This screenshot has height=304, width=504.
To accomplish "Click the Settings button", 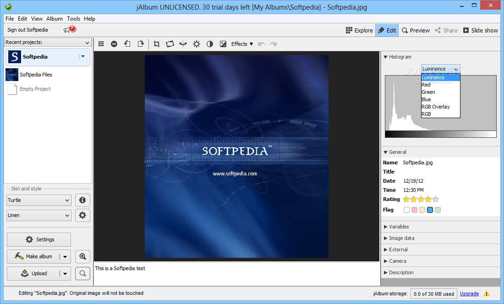I will (39, 239).
